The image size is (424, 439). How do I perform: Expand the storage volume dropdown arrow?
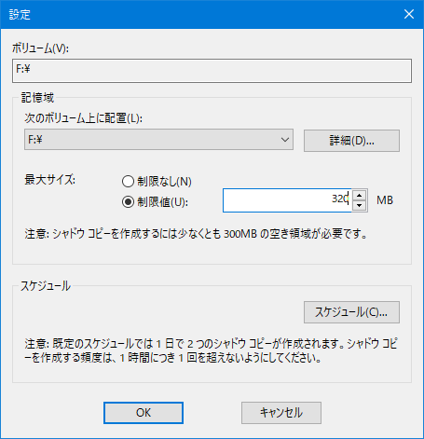[285, 140]
